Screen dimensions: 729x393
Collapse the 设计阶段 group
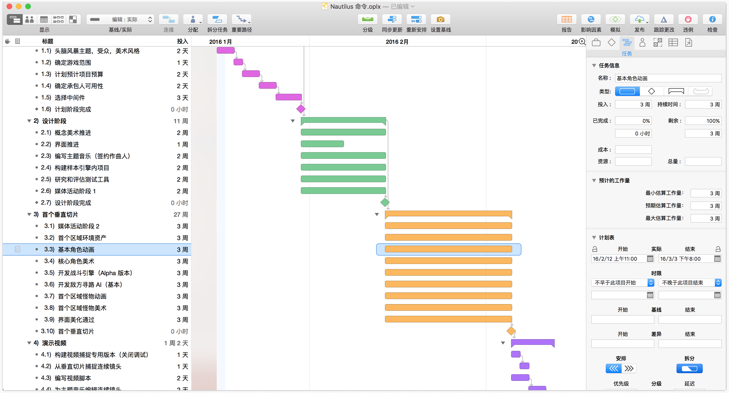[x=29, y=121]
